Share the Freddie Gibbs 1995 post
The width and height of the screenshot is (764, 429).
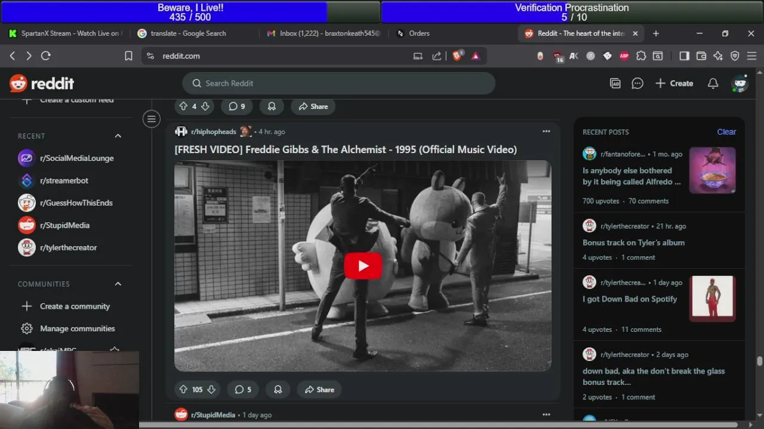click(x=319, y=390)
